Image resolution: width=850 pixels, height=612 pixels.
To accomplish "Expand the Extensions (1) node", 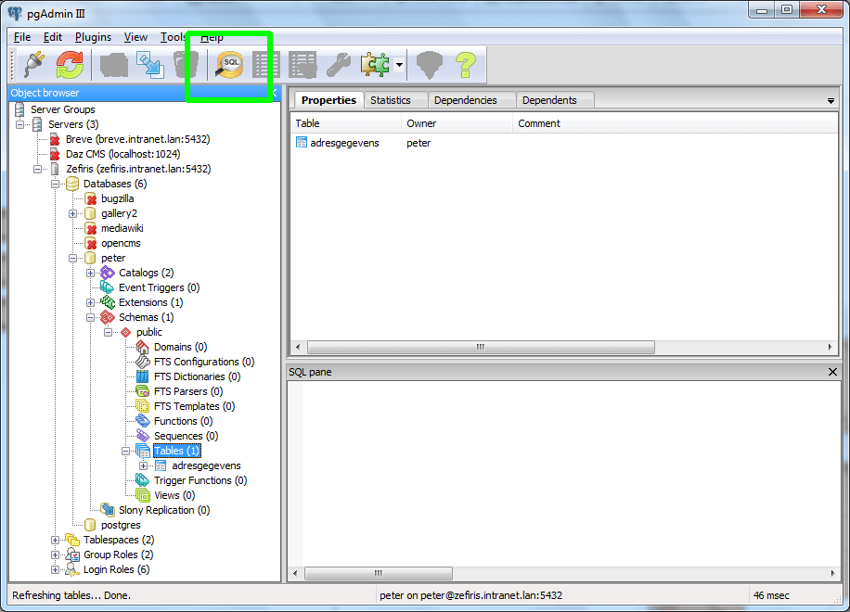I will [x=91, y=302].
